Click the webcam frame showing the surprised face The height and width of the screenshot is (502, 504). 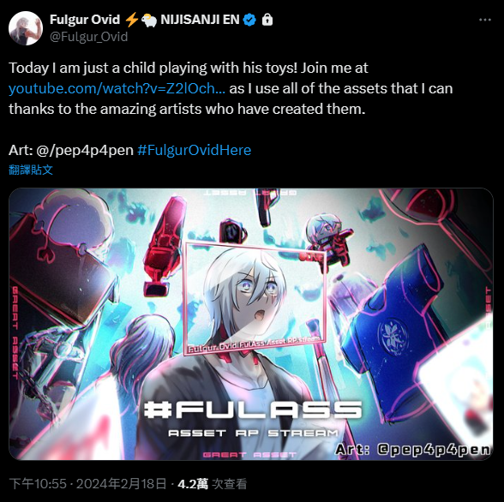(x=255, y=298)
